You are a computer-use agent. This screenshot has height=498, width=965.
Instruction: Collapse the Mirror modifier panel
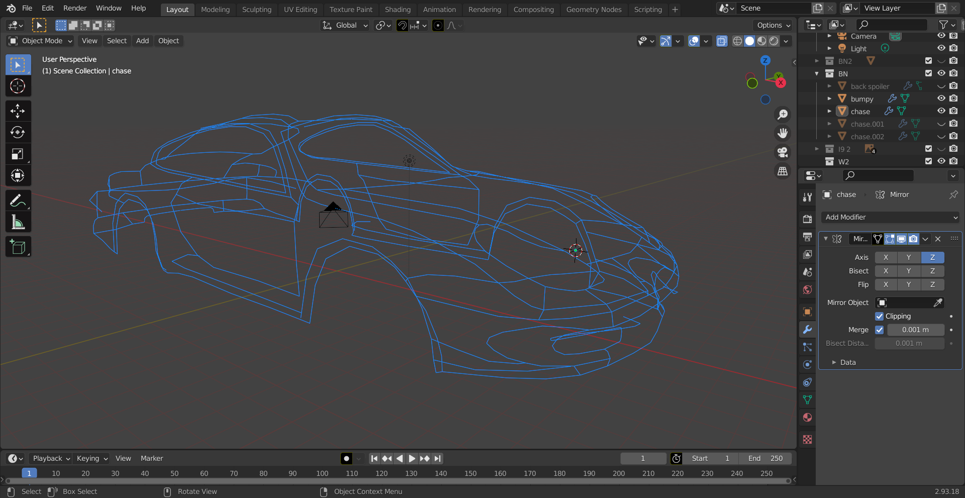[825, 239]
